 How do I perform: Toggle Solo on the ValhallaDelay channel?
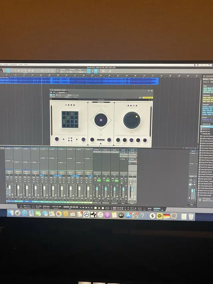pos(108,180)
